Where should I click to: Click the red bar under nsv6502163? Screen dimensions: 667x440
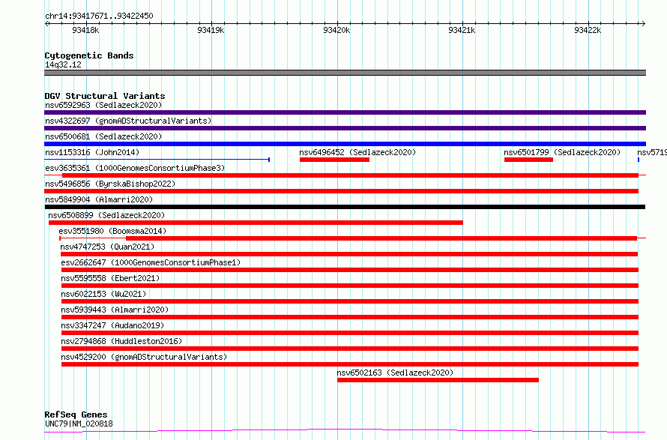pyautogui.click(x=438, y=380)
